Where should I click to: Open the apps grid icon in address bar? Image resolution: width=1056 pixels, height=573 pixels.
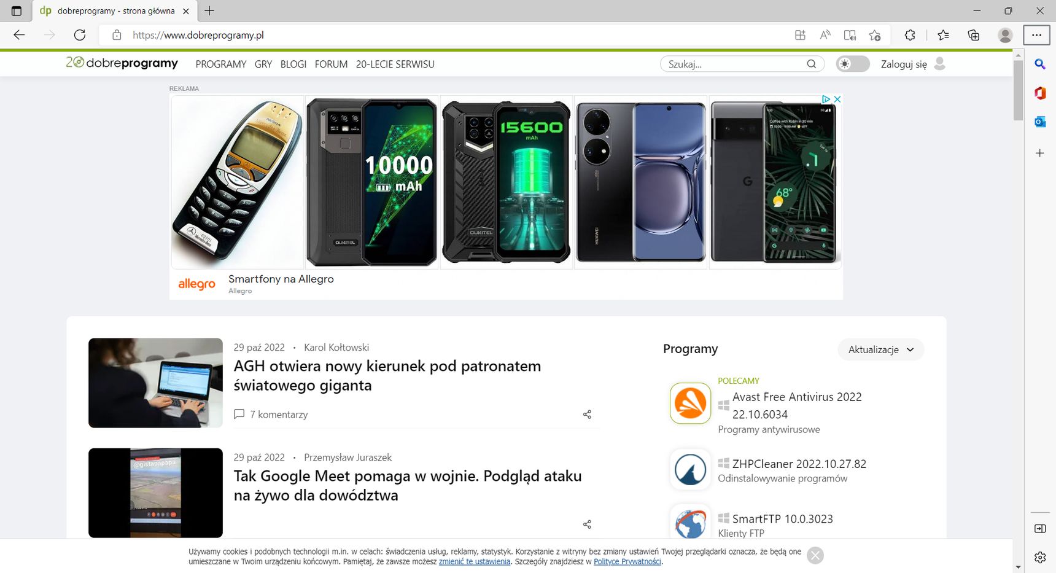click(800, 35)
